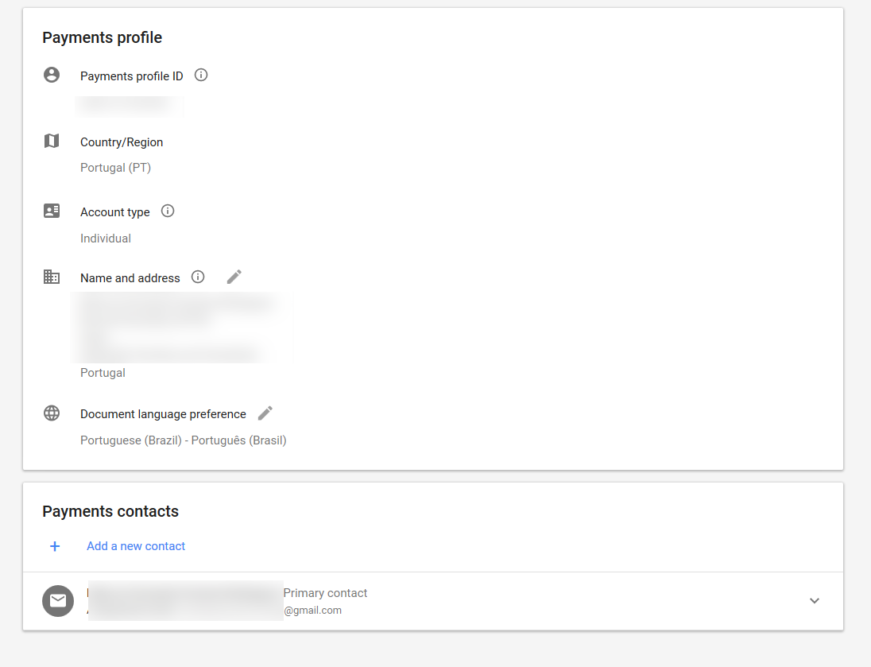Screen dimensions: 871x667
Task: Click the Primary contact label
Action: tap(325, 593)
